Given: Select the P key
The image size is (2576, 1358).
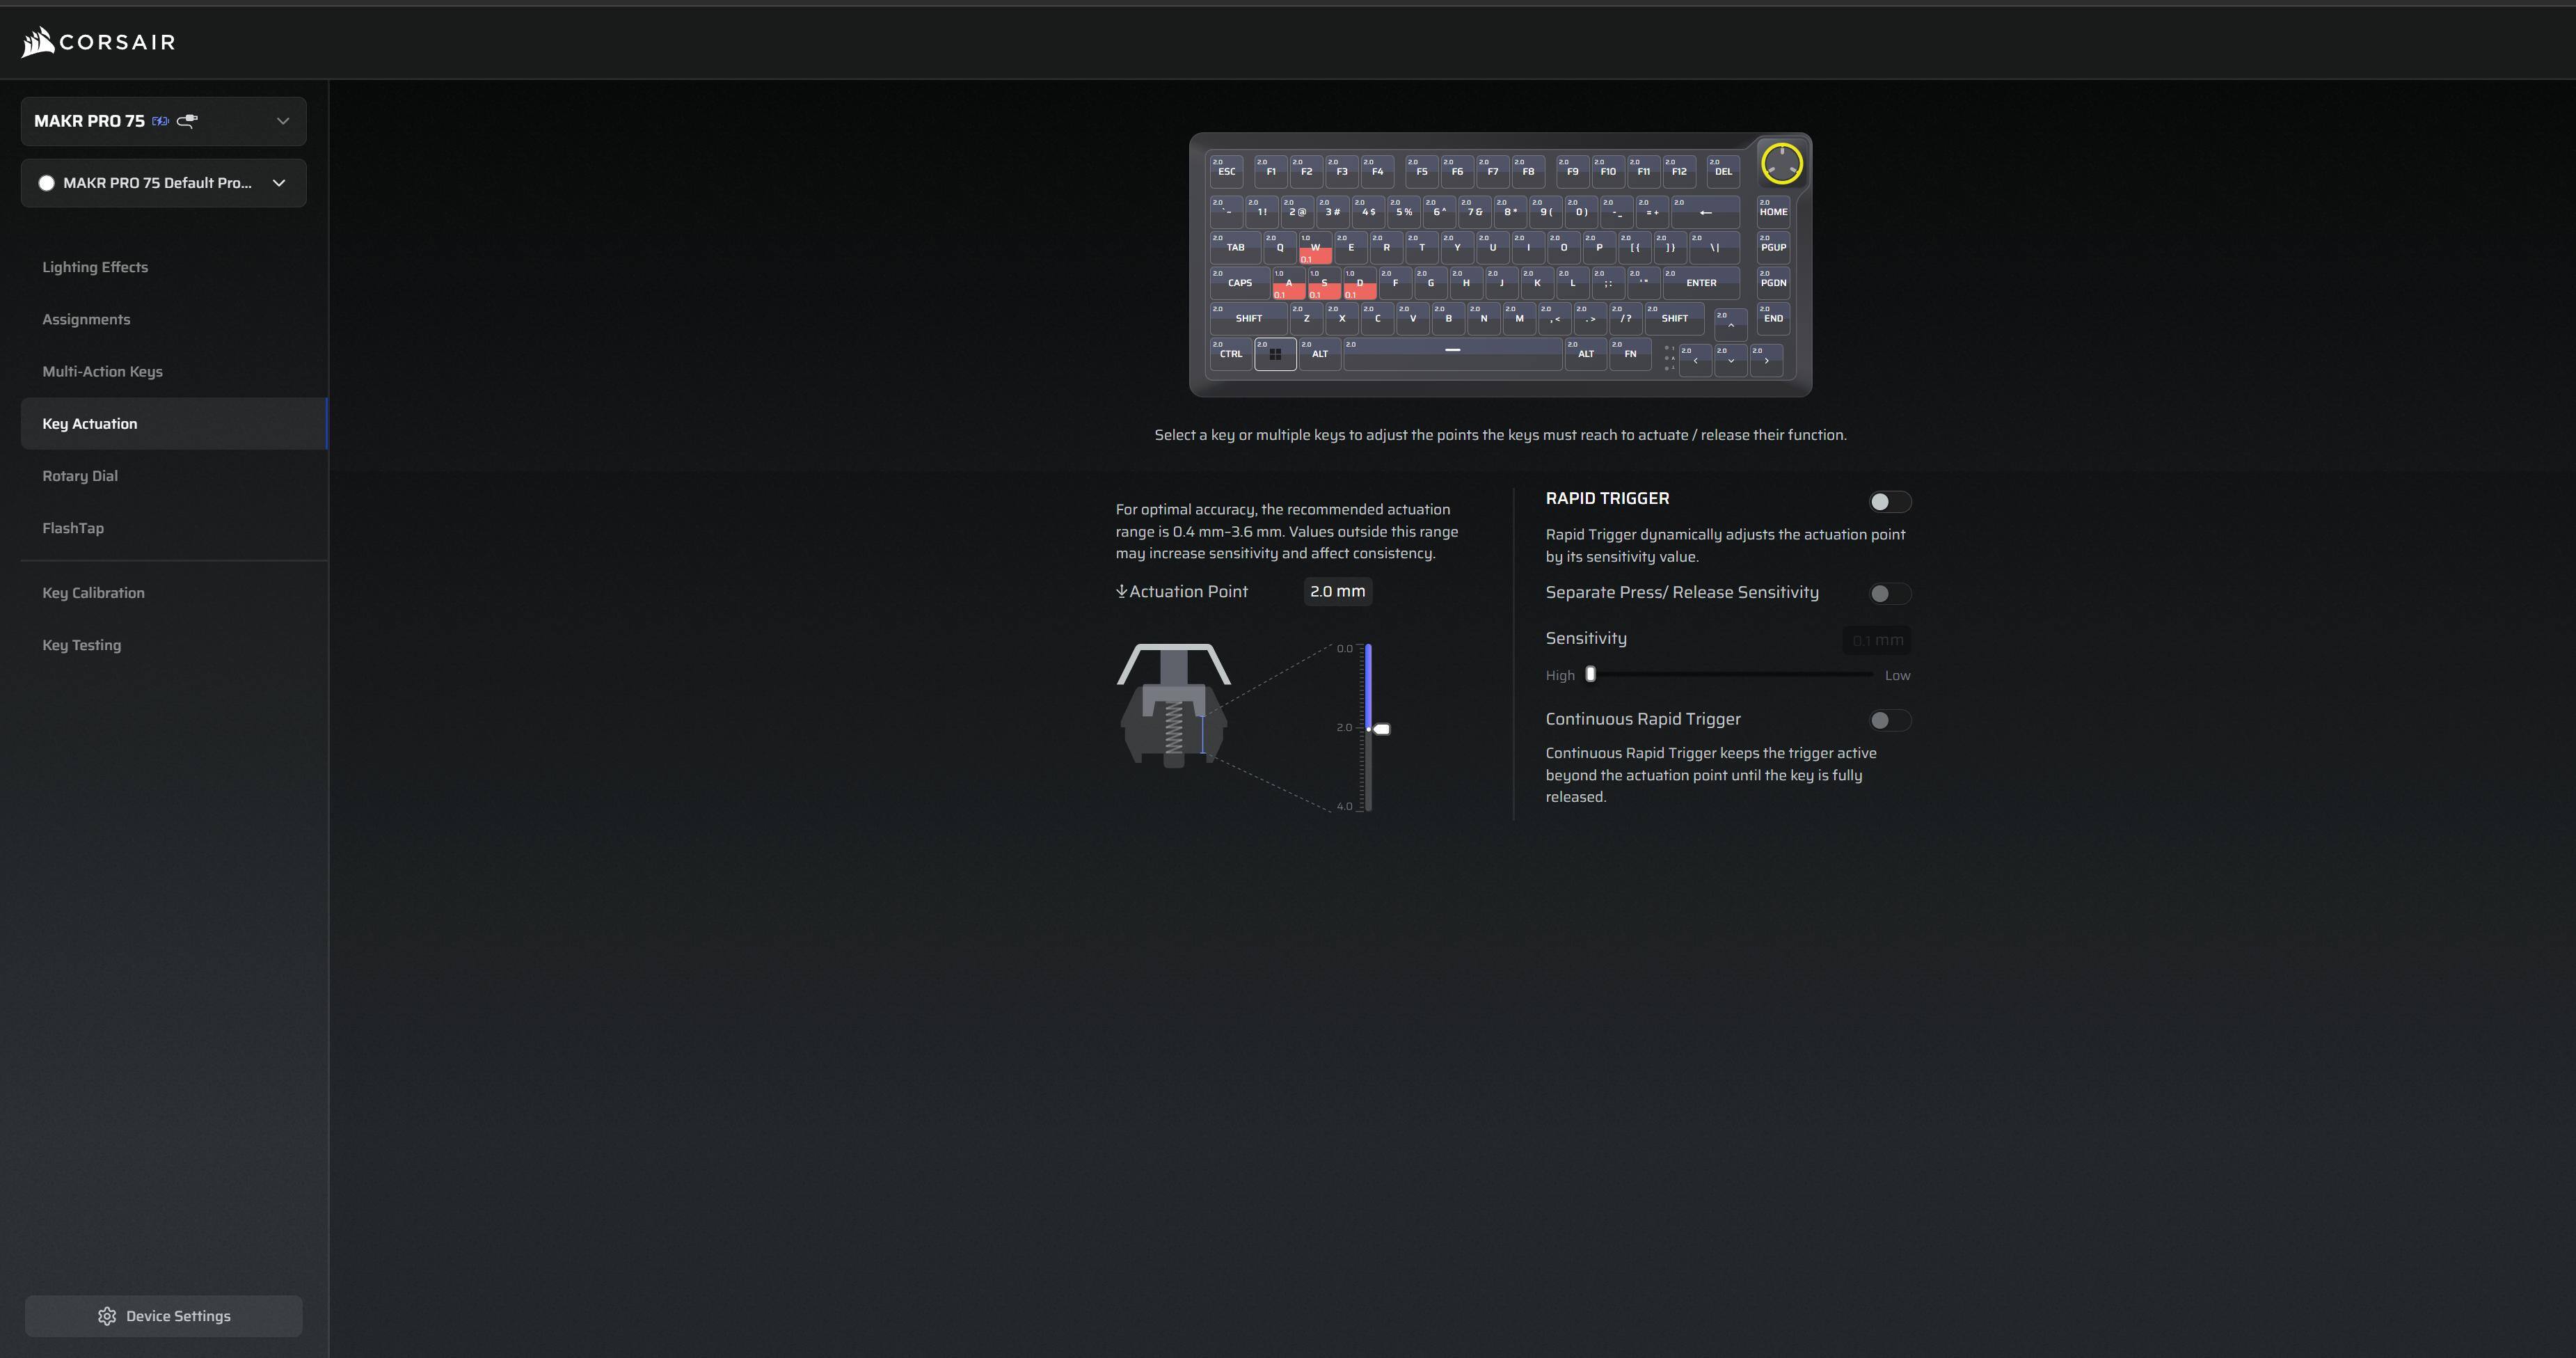Looking at the screenshot, I should click(1599, 248).
